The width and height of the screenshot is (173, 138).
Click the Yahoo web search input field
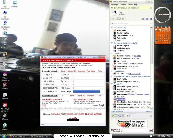[x=136, y=130]
